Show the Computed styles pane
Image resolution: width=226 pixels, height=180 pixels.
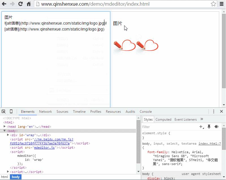pos(163,120)
